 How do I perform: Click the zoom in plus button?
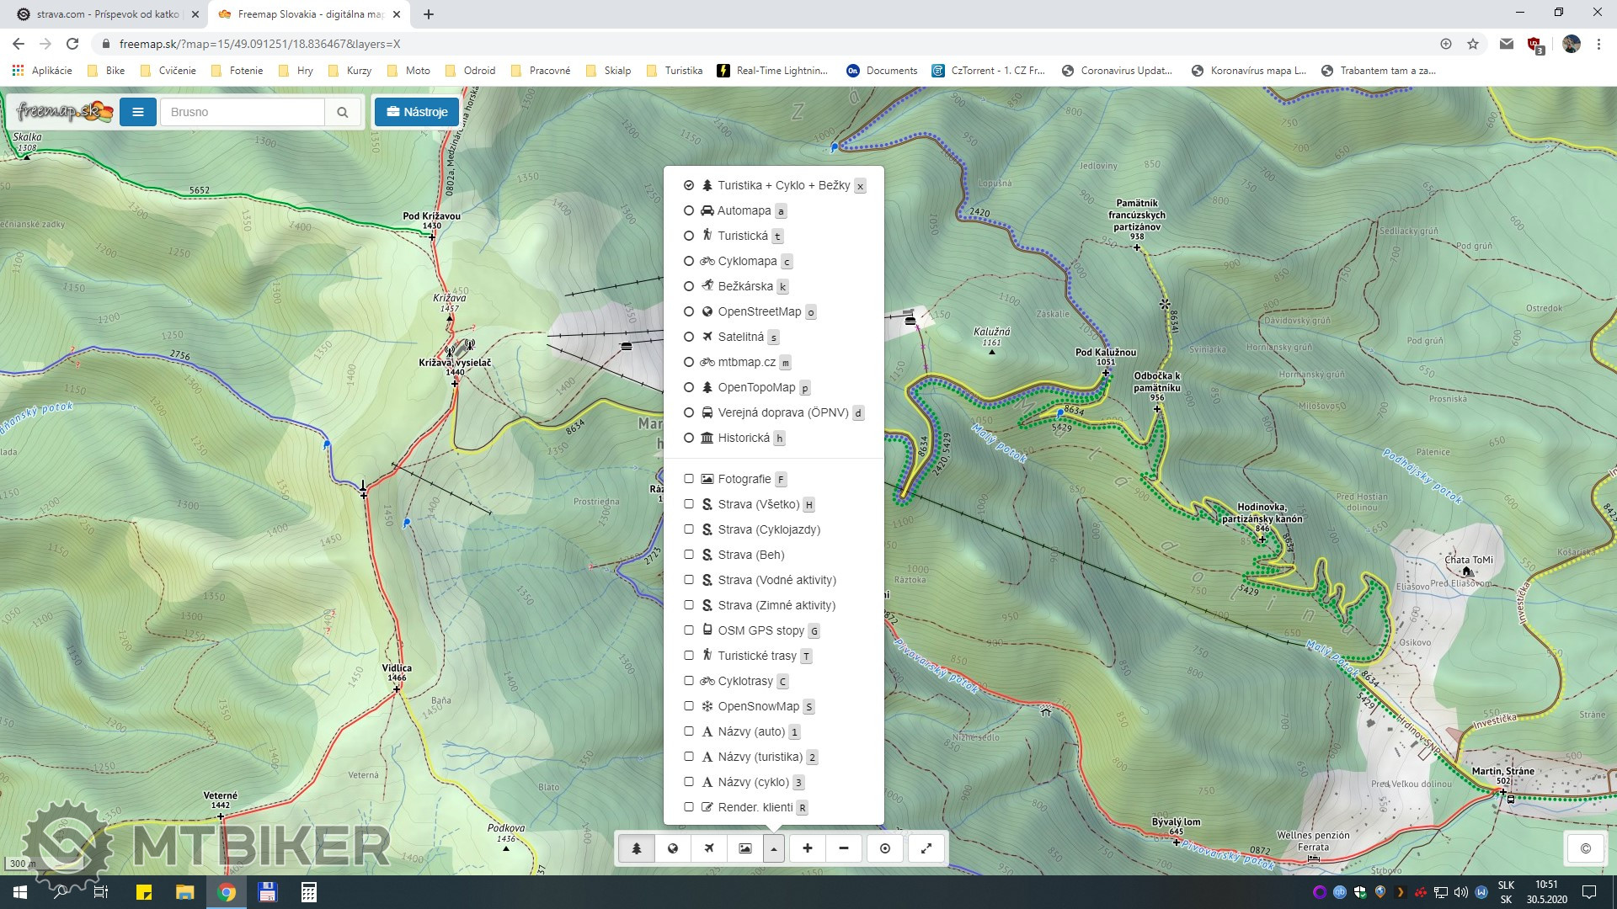click(x=807, y=848)
